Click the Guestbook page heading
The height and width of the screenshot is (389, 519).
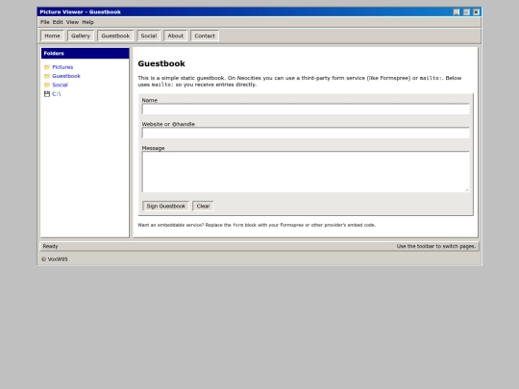[x=161, y=63]
